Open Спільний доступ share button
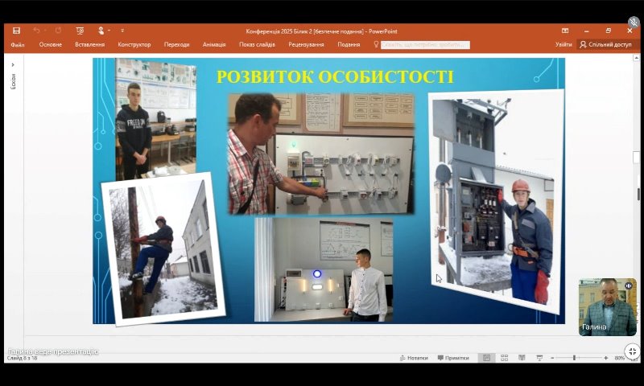This screenshot has width=644, height=386. point(605,44)
